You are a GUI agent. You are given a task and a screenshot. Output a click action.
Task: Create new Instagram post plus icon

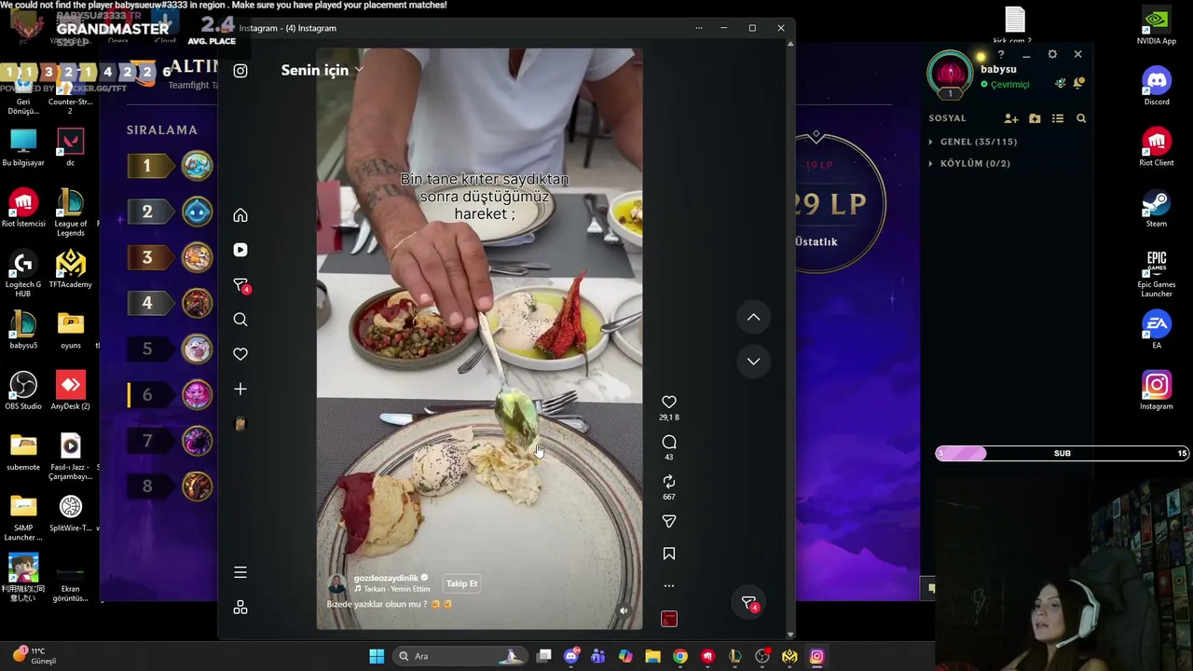tap(240, 389)
